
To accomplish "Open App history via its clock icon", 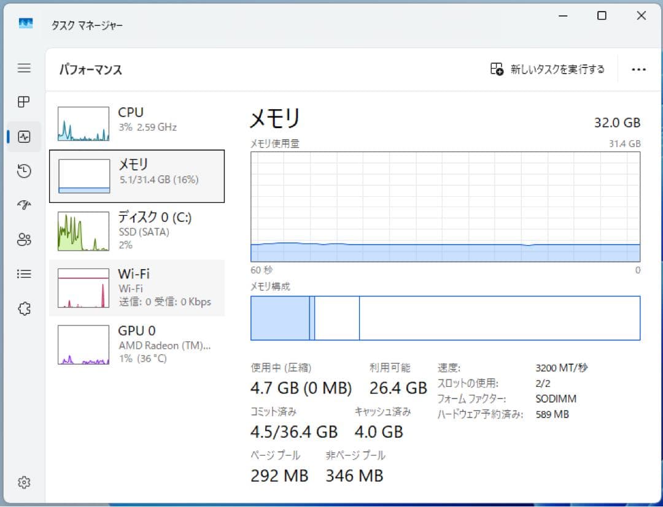I will 23,171.
